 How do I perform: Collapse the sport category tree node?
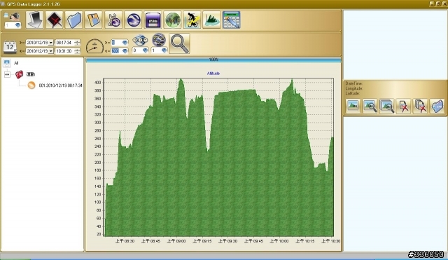click(x=7, y=75)
